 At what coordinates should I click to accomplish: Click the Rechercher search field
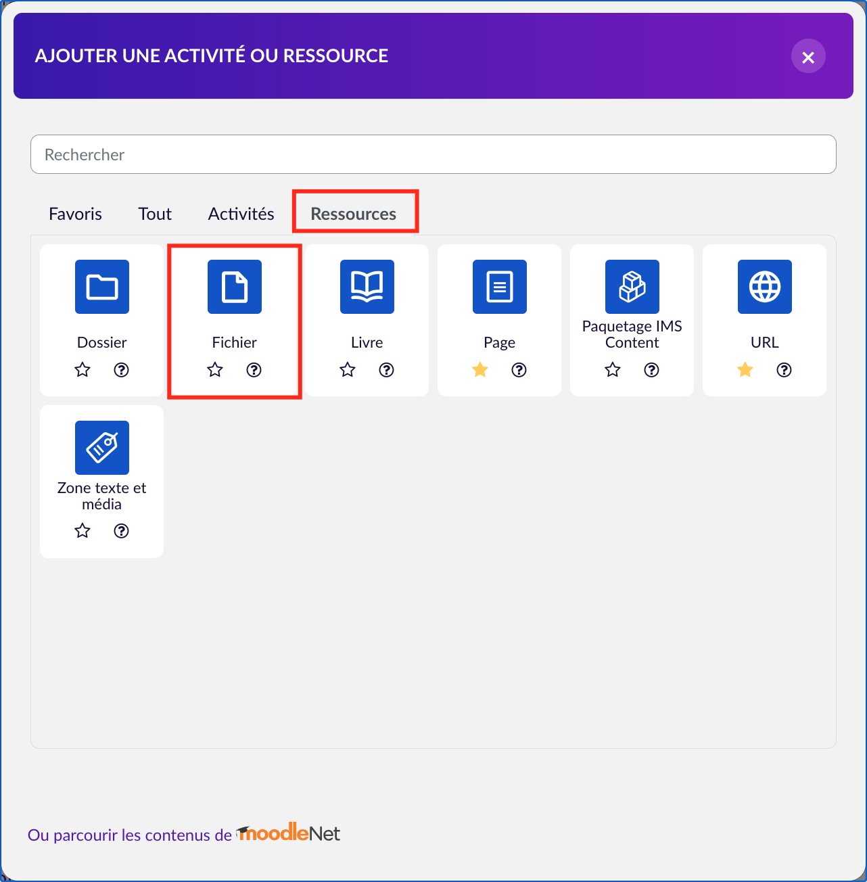433,154
